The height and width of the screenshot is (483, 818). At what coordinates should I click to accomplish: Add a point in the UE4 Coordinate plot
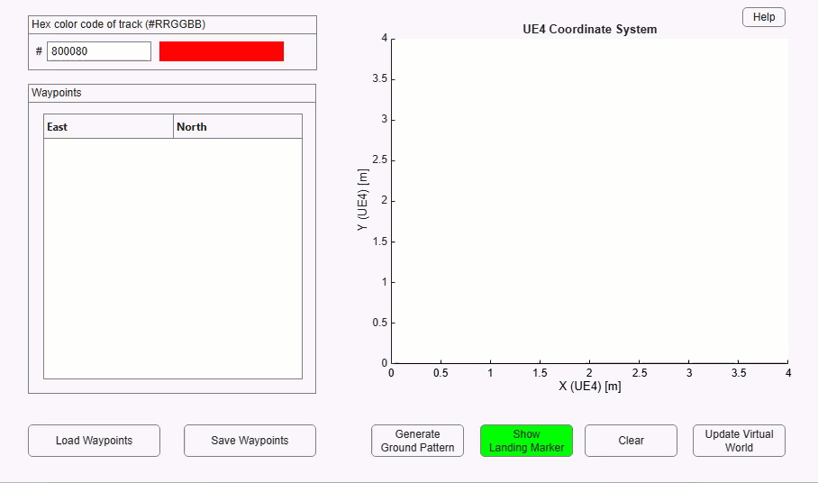pyautogui.click(x=589, y=201)
